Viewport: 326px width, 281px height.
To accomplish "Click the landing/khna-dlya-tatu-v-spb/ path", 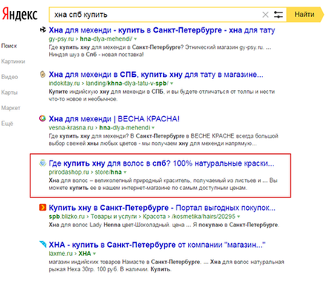I will point(127,84).
